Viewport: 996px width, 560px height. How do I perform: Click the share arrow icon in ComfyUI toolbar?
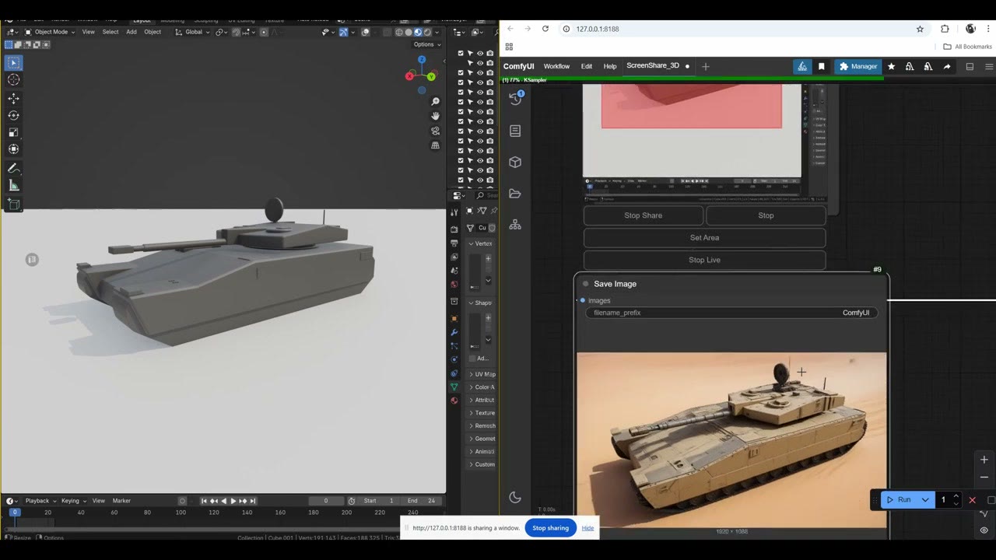tap(947, 67)
